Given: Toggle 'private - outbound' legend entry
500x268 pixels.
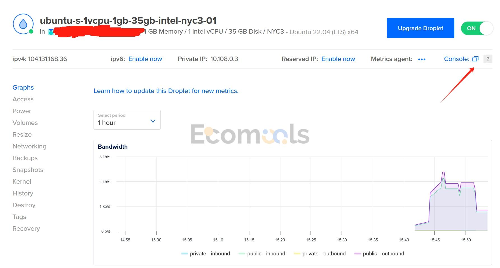Looking at the screenshot, I should (319, 253).
